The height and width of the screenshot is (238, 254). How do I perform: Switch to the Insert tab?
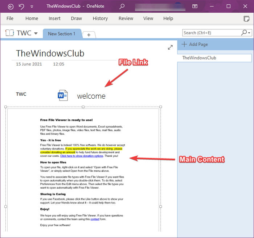point(54,19)
